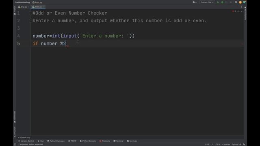The height and width of the screenshot is (146, 260).
Task: Click the run with coverage icon
Action: pos(226,2)
